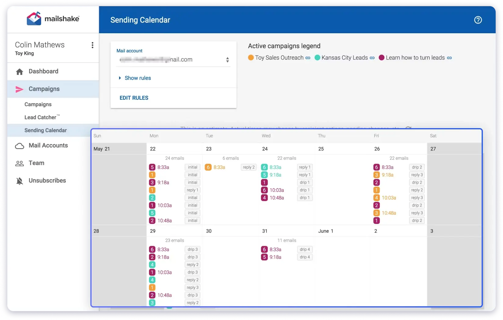Click the mailshake logo

coord(53,19)
